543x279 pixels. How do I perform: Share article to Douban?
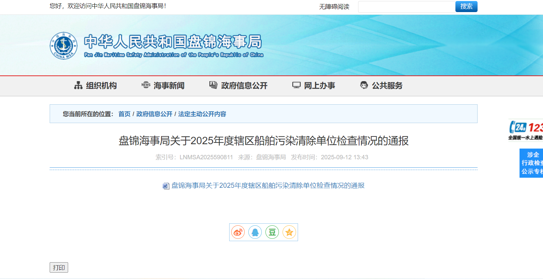[272, 232]
